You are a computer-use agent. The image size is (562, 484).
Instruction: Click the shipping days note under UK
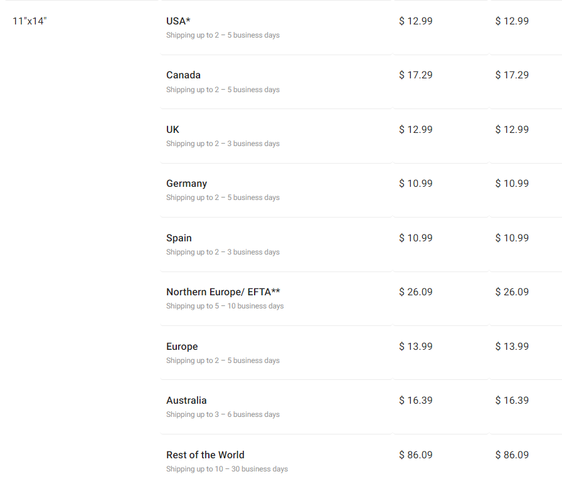click(223, 144)
